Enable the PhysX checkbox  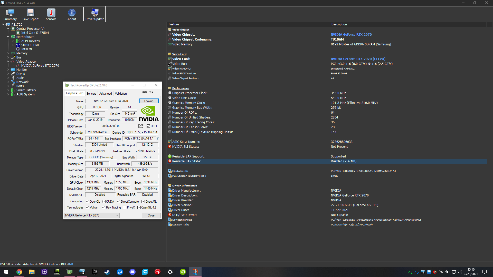coord(125,207)
